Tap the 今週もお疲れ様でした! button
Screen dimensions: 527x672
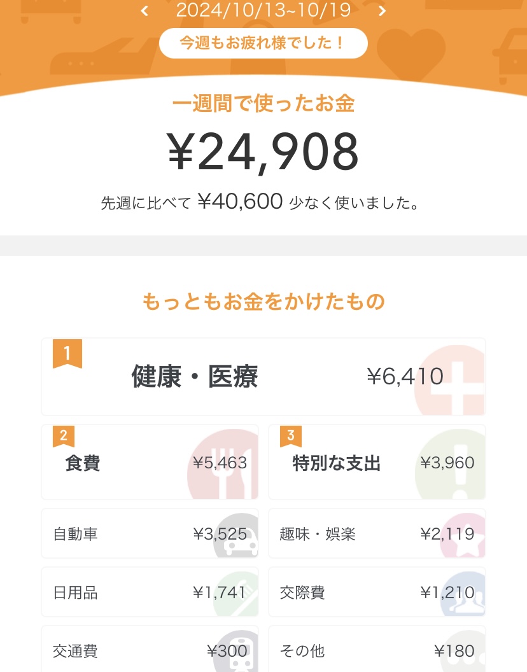263,43
